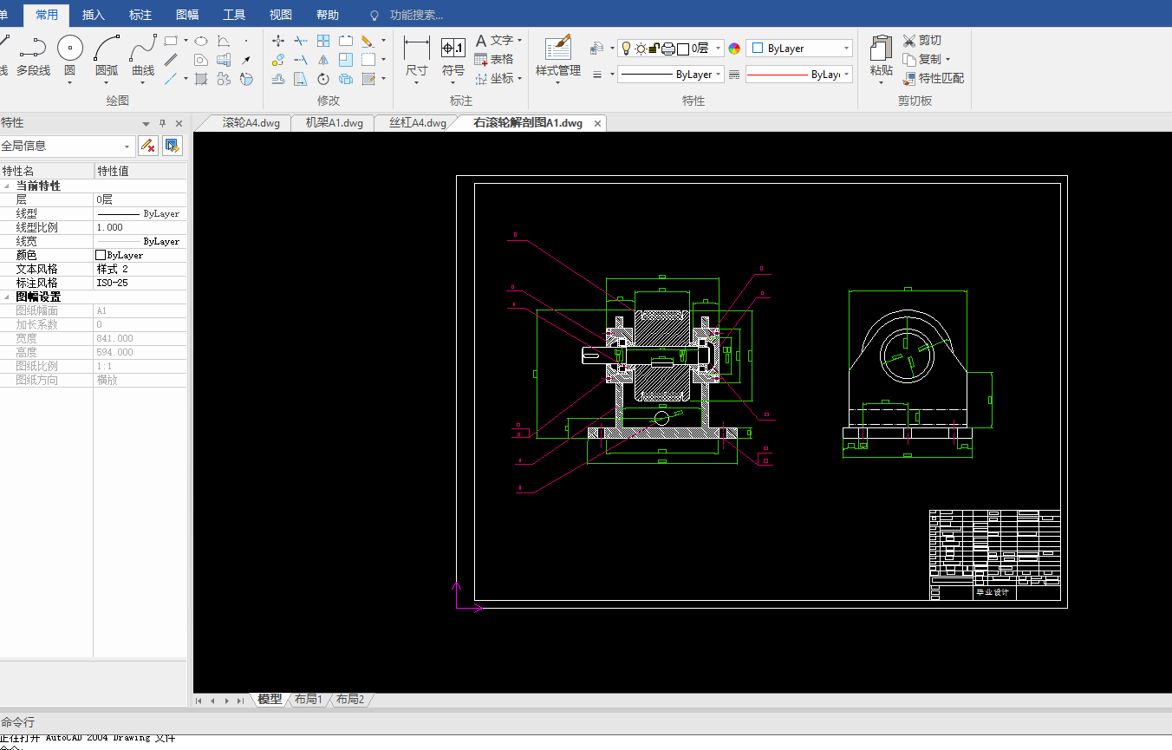This screenshot has width=1172, height=750.
Task: Click the Arc (圆弧) tool icon
Action: (107, 49)
